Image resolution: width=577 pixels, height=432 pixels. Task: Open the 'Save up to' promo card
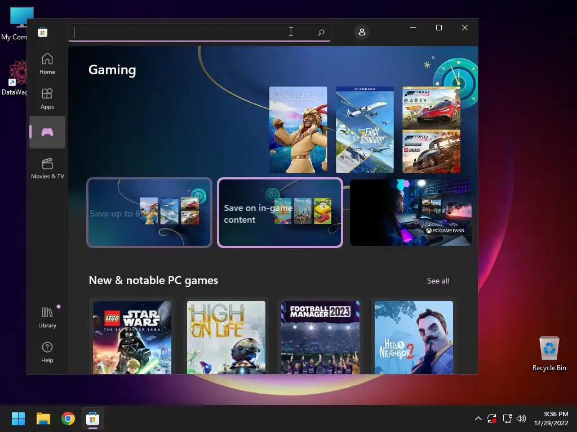149,212
